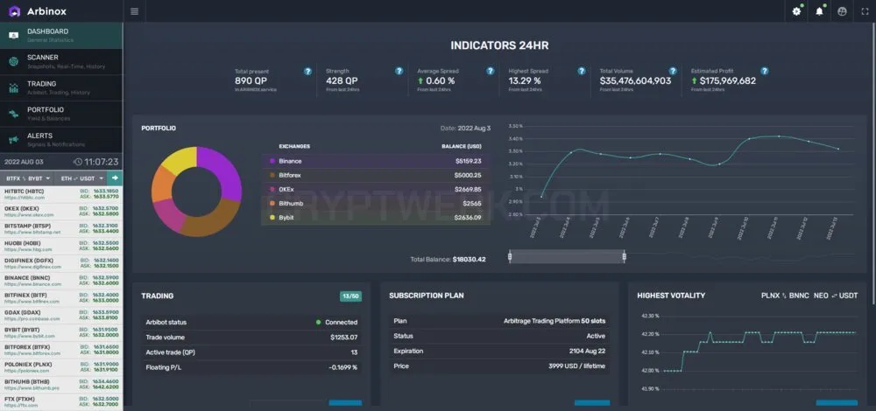This screenshot has height=411, width=876.
Task: Open the BTFX BYBT exchange dropdown
Action: pos(28,178)
